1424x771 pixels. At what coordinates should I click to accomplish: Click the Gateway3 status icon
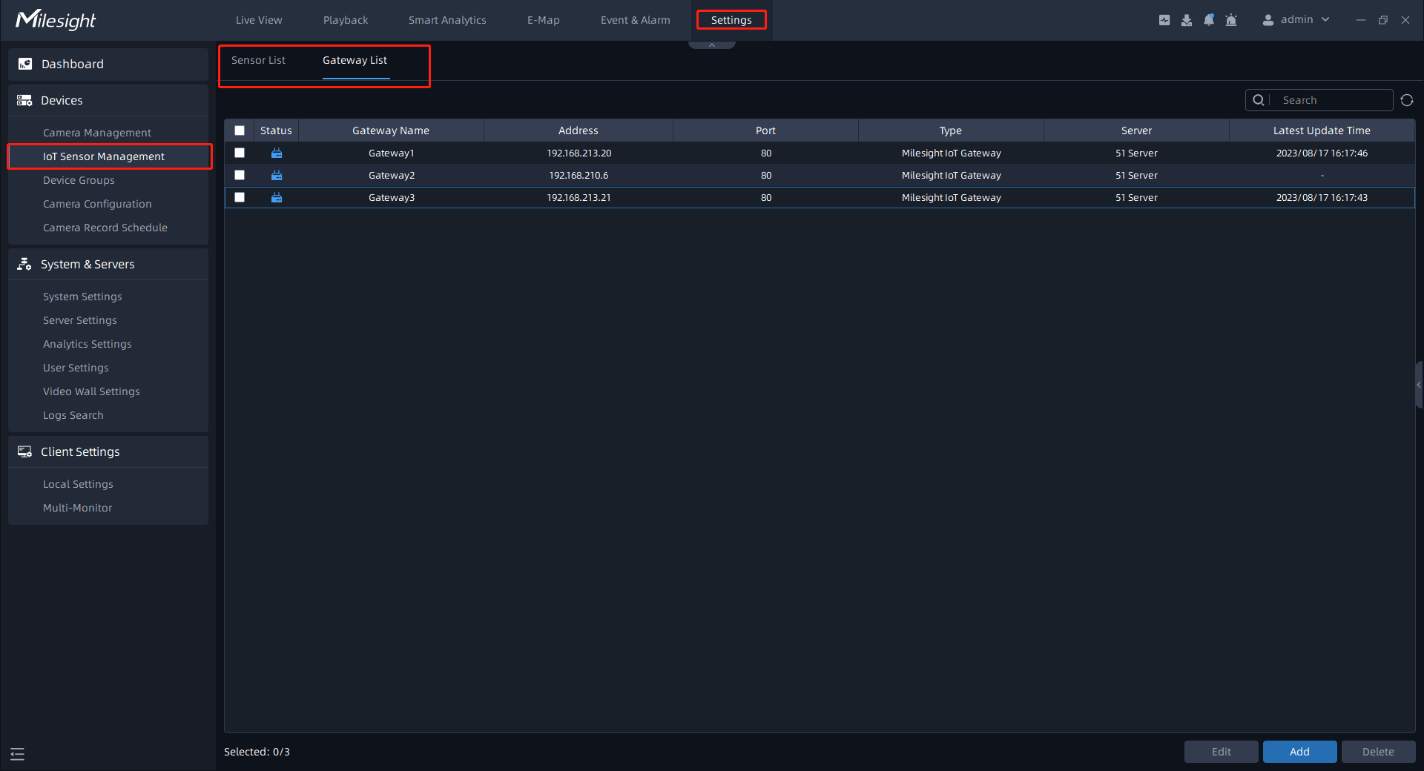point(277,197)
